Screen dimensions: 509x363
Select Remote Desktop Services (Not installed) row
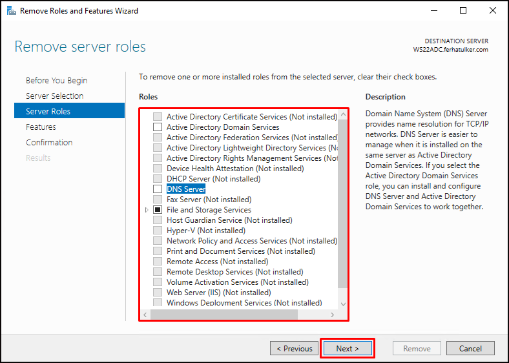coord(235,272)
